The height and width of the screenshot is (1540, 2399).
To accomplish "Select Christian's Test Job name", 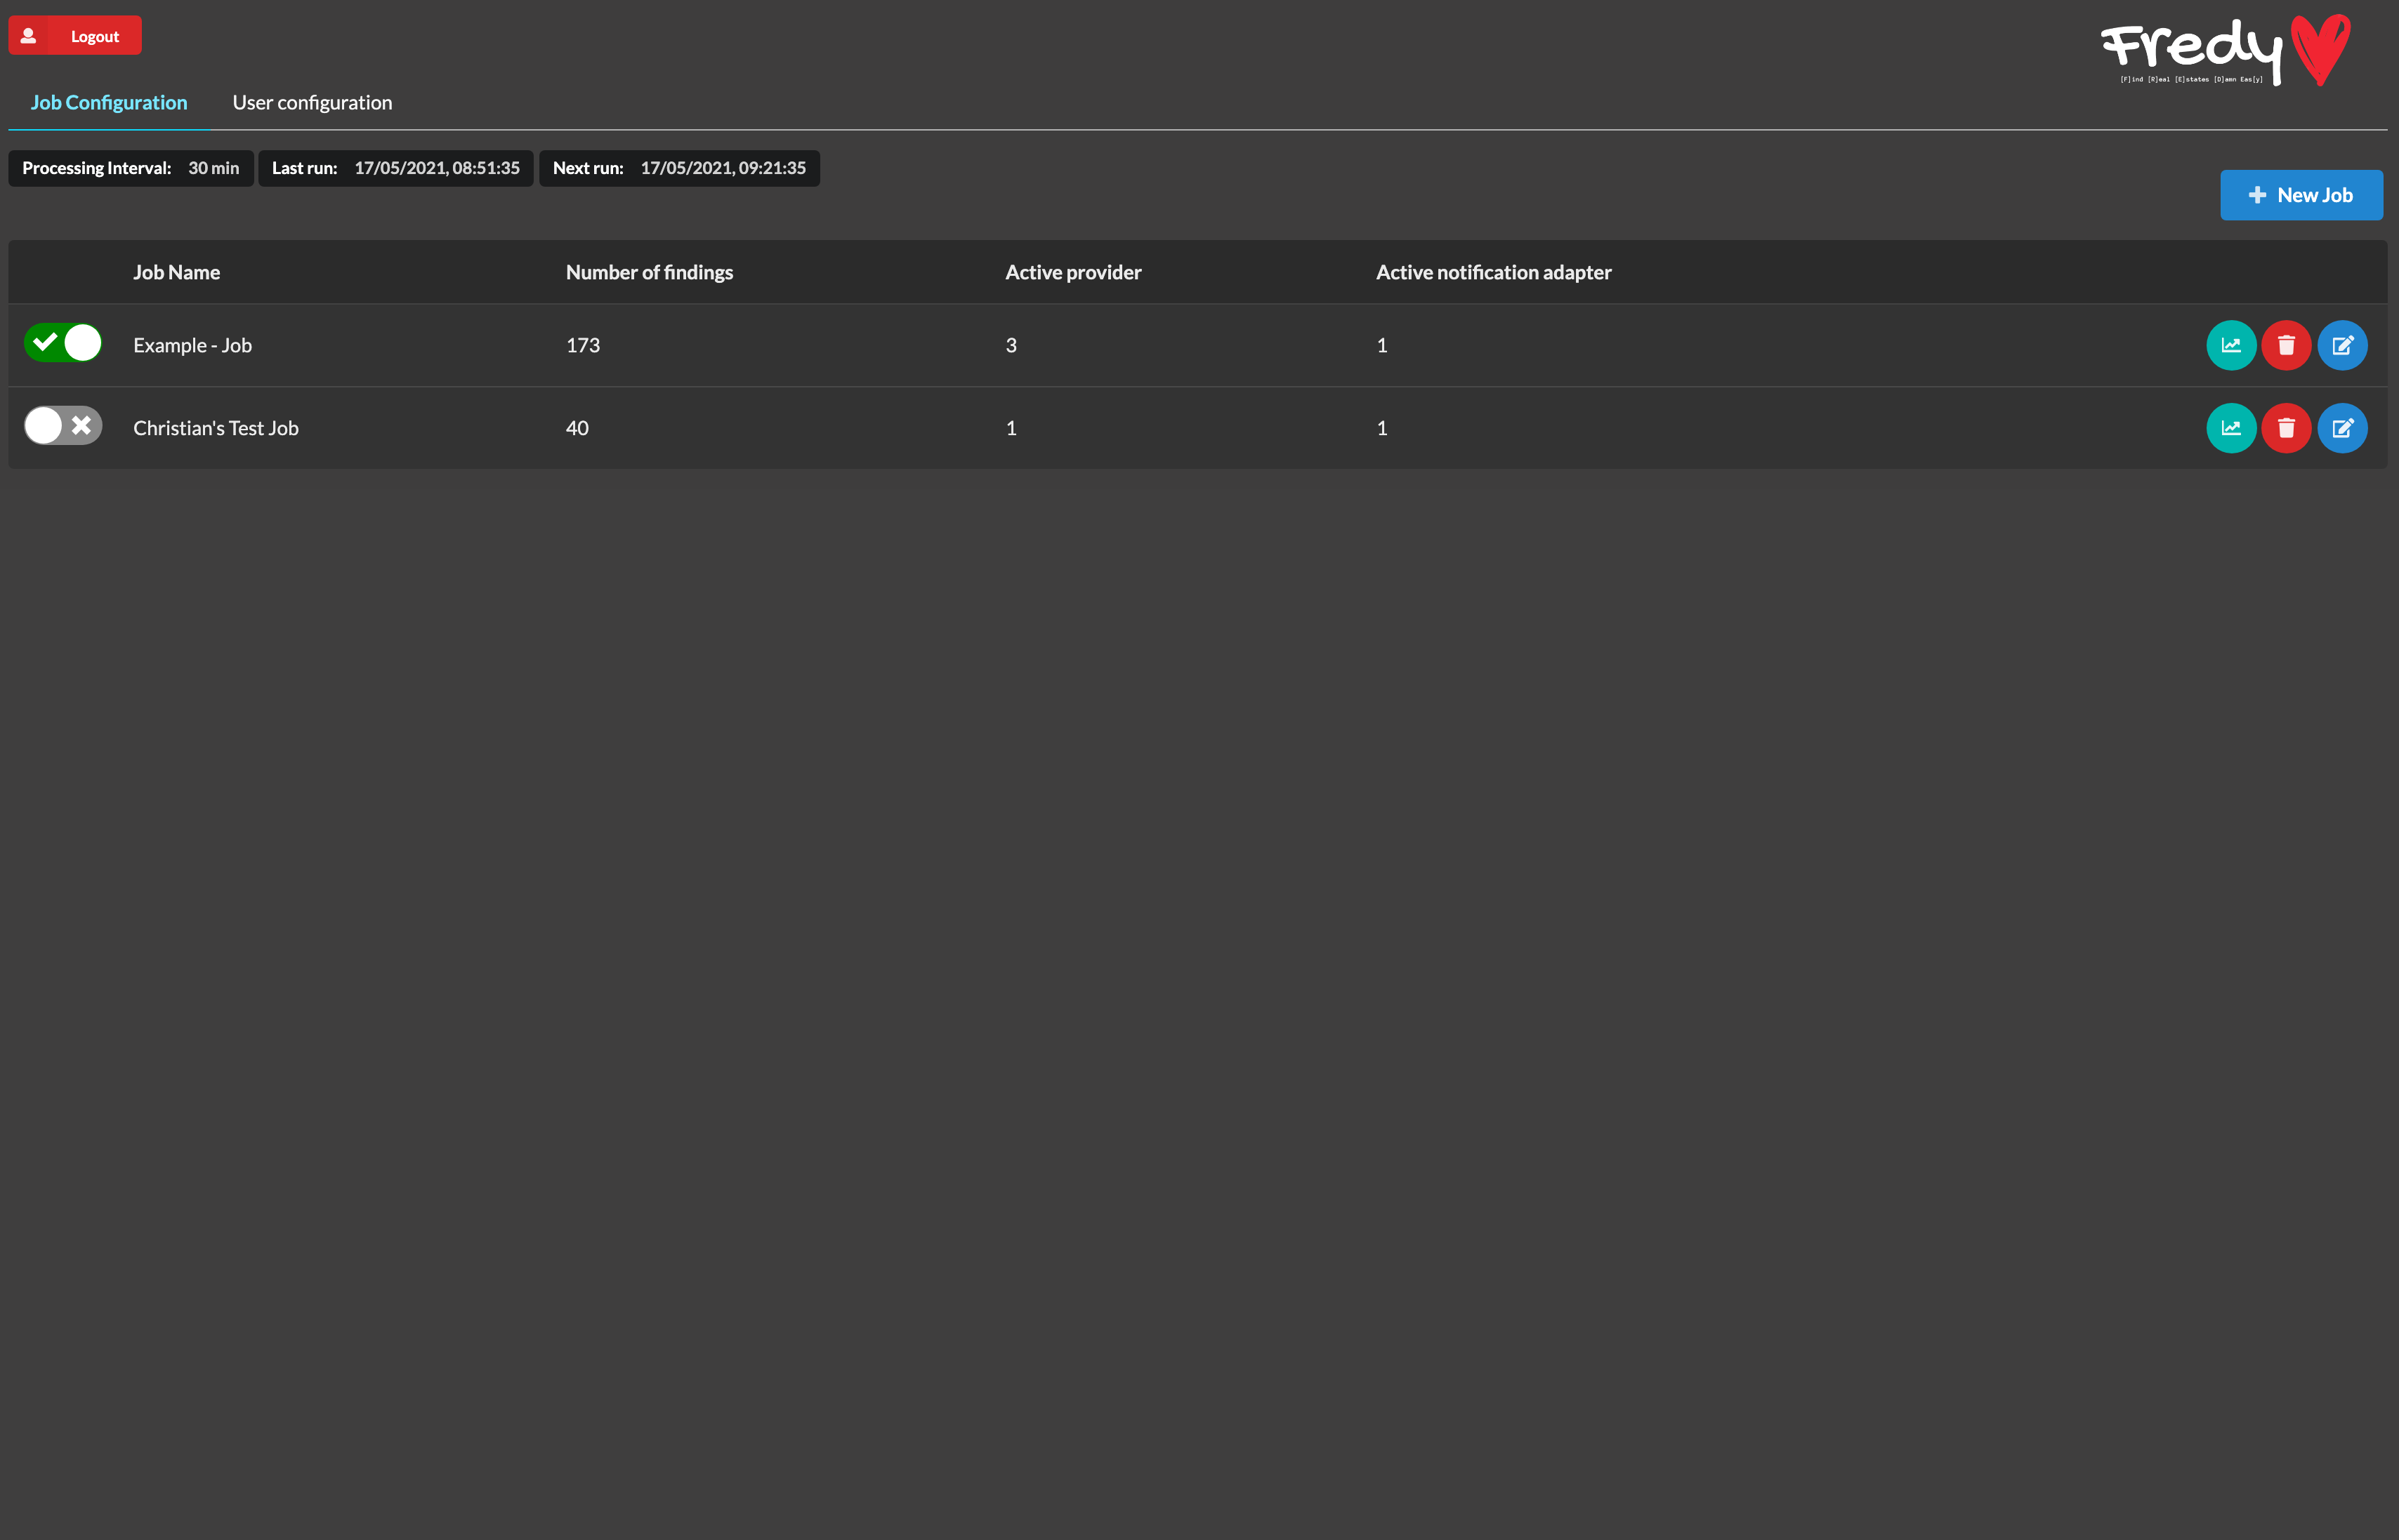I will coord(216,428).
